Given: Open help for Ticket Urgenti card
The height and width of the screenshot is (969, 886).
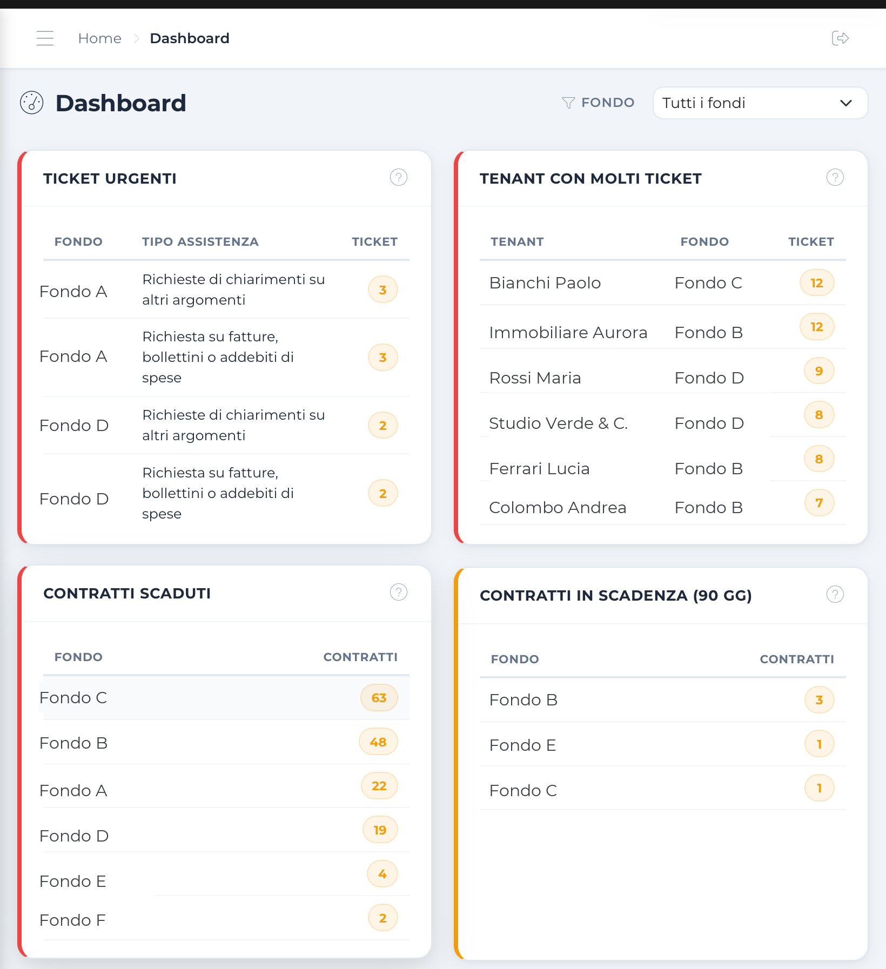Looking at the screenshot, I should (399, 177).
